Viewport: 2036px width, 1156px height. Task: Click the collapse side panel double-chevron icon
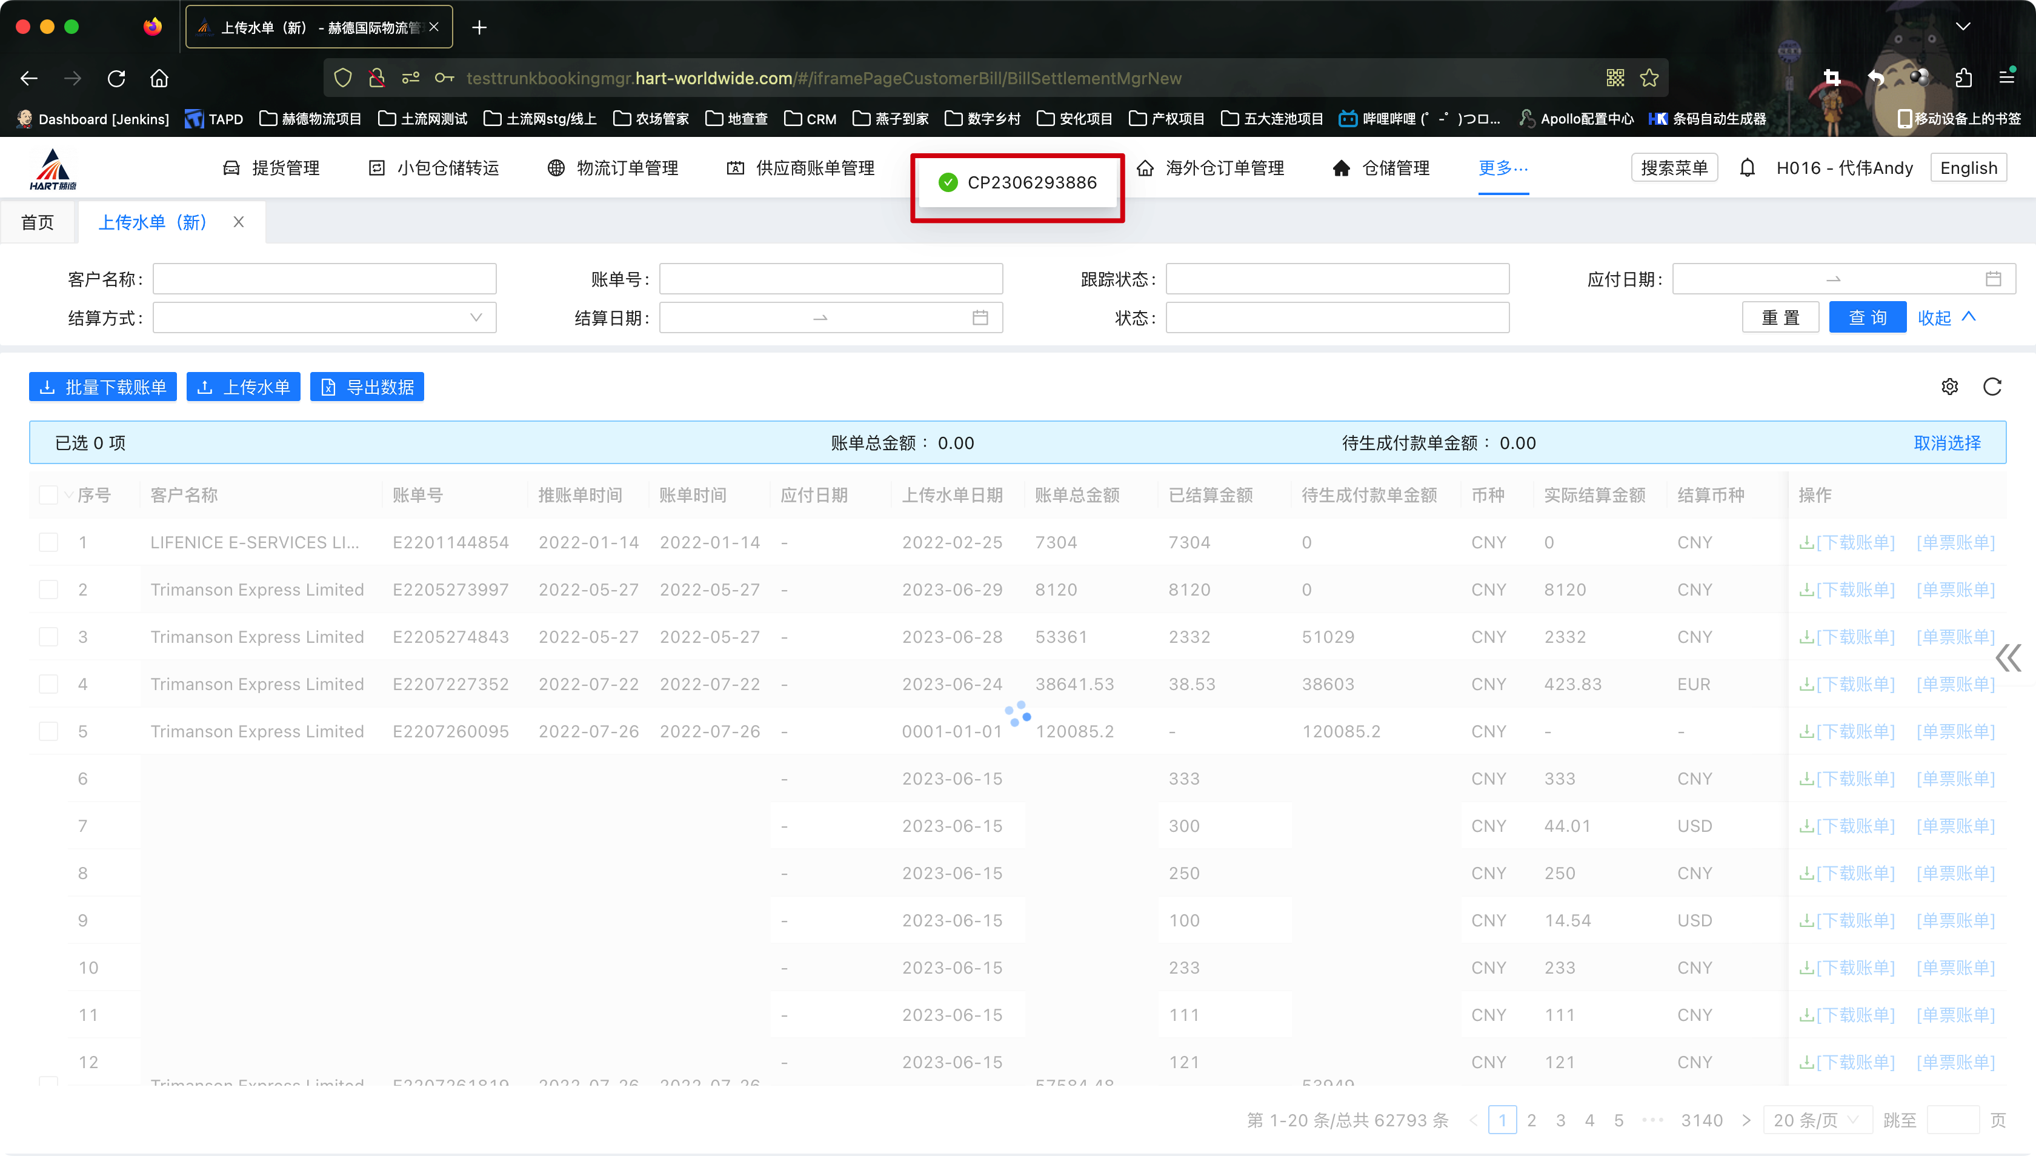pyautogui.click(x=2009, y=657)
